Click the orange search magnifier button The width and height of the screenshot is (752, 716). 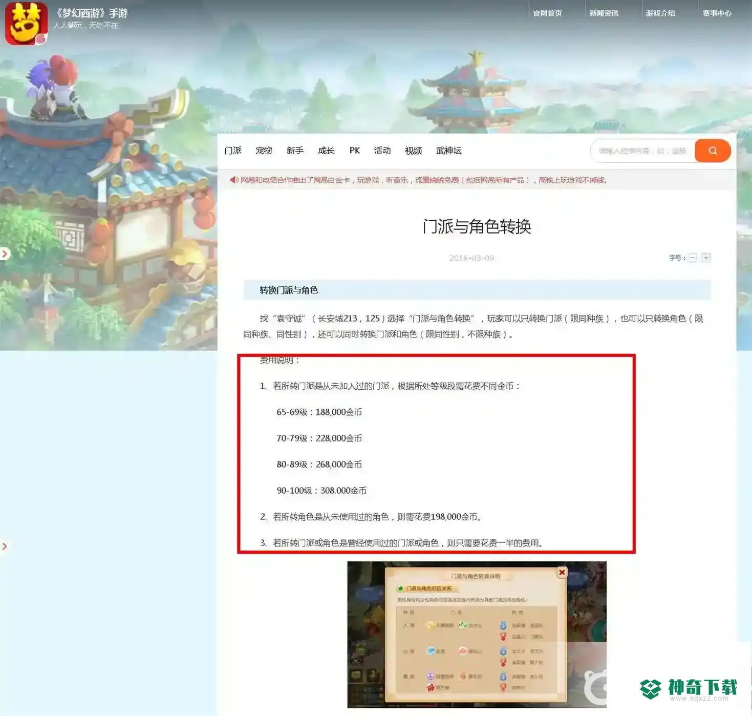pos(713,151)
